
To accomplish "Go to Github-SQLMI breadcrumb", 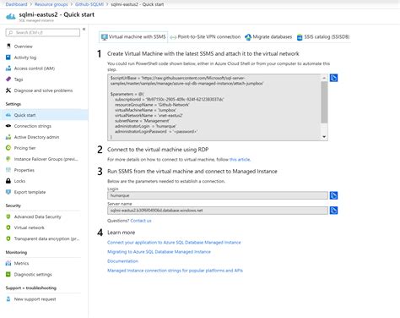I will 89,4.
